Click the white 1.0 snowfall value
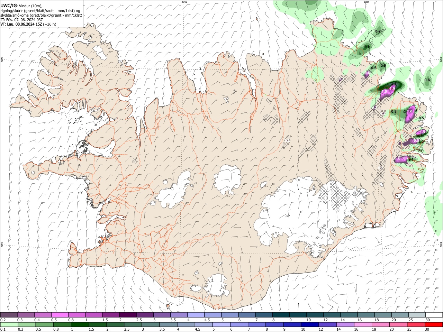Screen dimensions: 443x332 [x=385, y=92]
